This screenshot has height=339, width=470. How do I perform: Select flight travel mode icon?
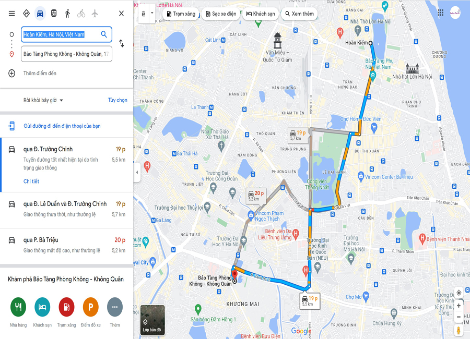click(x=95, y=14)
